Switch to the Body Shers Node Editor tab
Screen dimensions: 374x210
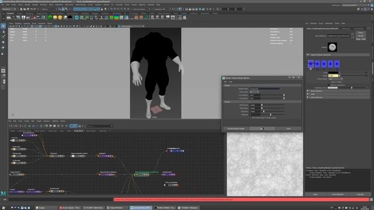click(x=78, y=131)
